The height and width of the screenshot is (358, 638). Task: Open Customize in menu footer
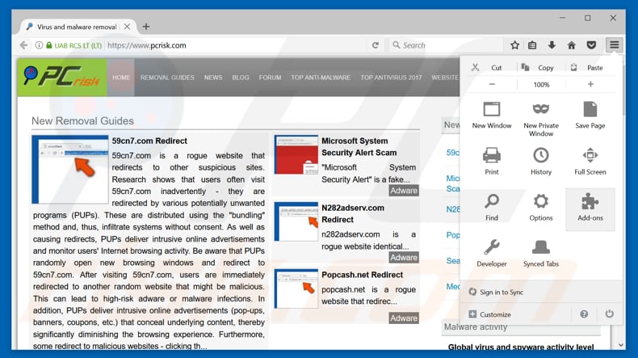(490, 314)
